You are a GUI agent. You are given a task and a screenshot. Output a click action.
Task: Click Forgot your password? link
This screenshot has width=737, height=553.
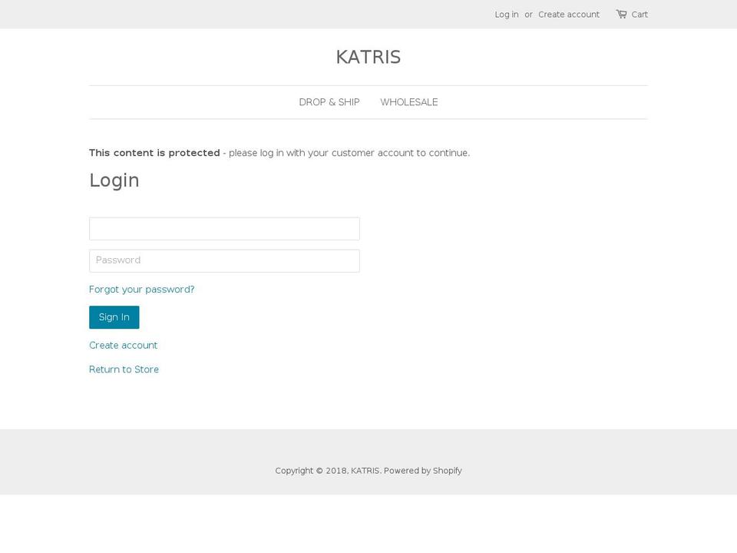pyautogui.click(x=141, y=290)
